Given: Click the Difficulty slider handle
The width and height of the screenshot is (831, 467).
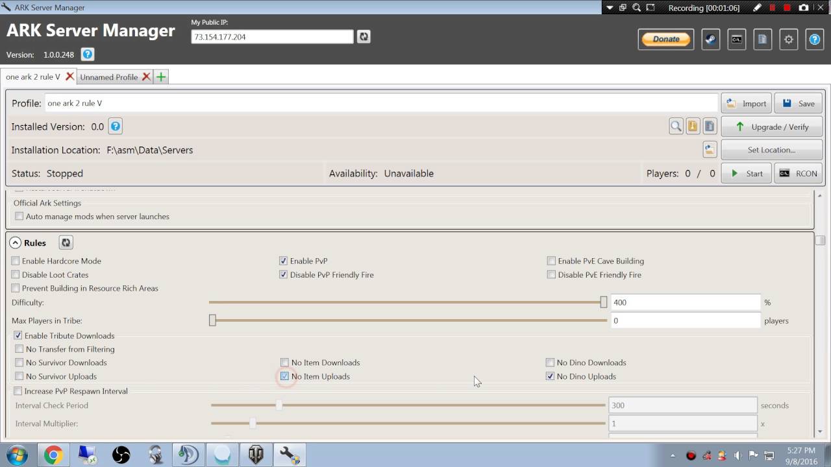Looking at the screenshot, I should point(604,302).
